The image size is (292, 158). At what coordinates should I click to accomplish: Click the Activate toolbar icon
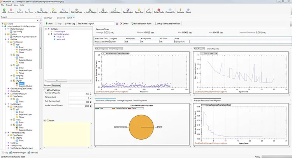(180, 11)
